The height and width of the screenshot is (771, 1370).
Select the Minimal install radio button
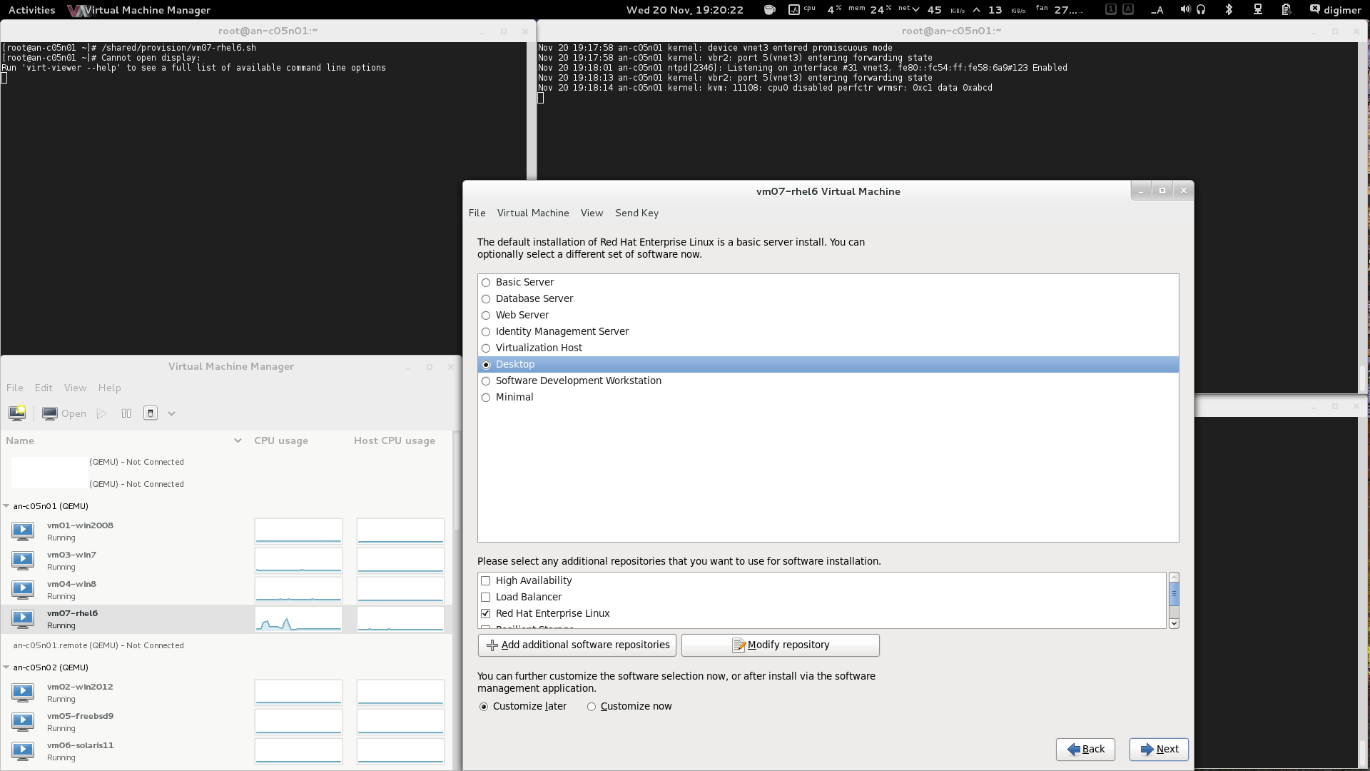pyautogui.click(x=486, y=398)
